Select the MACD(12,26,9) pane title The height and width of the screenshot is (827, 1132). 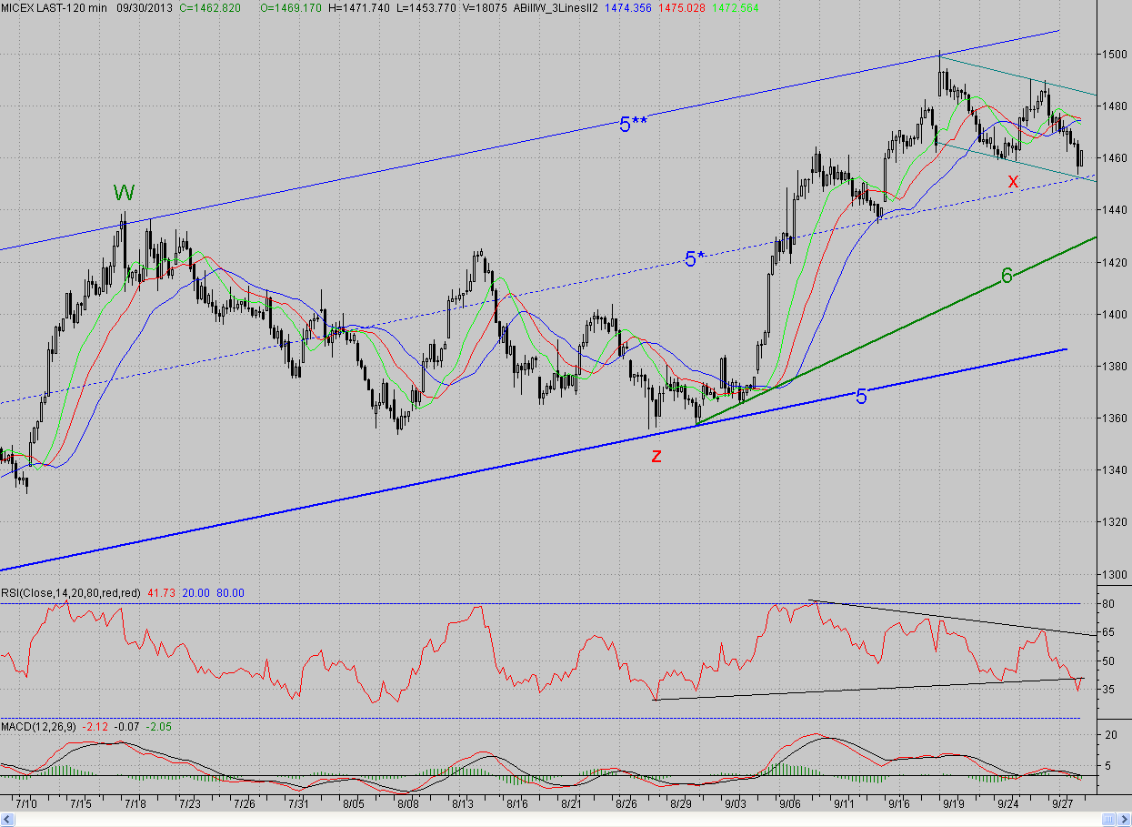(x=39, y=727)
